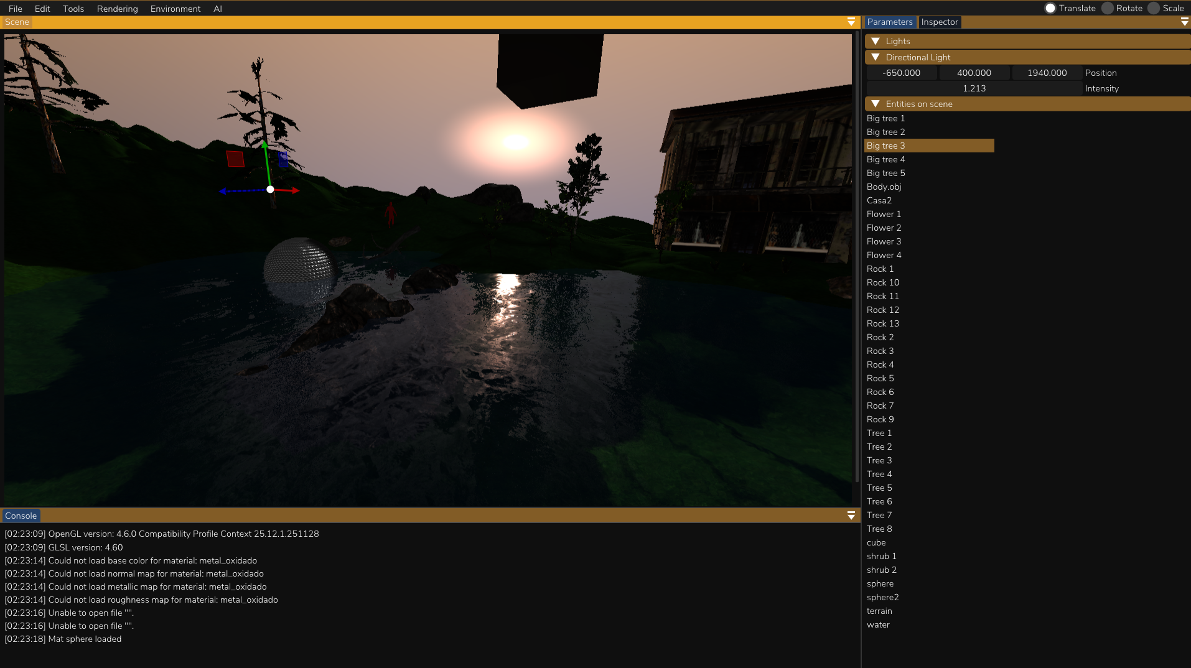The width and height of the screenshot is (1191, 668).
Task: Select the Translate radio button
Action: click(x=1050, y=8)
